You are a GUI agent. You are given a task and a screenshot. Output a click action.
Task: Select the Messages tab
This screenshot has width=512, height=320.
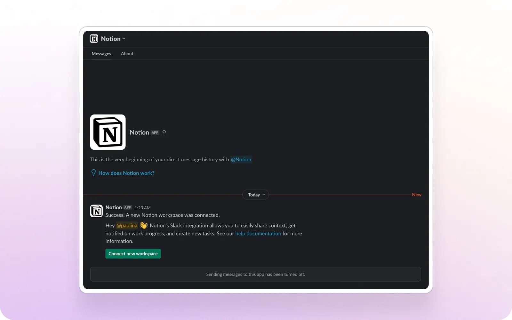point(101,53)
